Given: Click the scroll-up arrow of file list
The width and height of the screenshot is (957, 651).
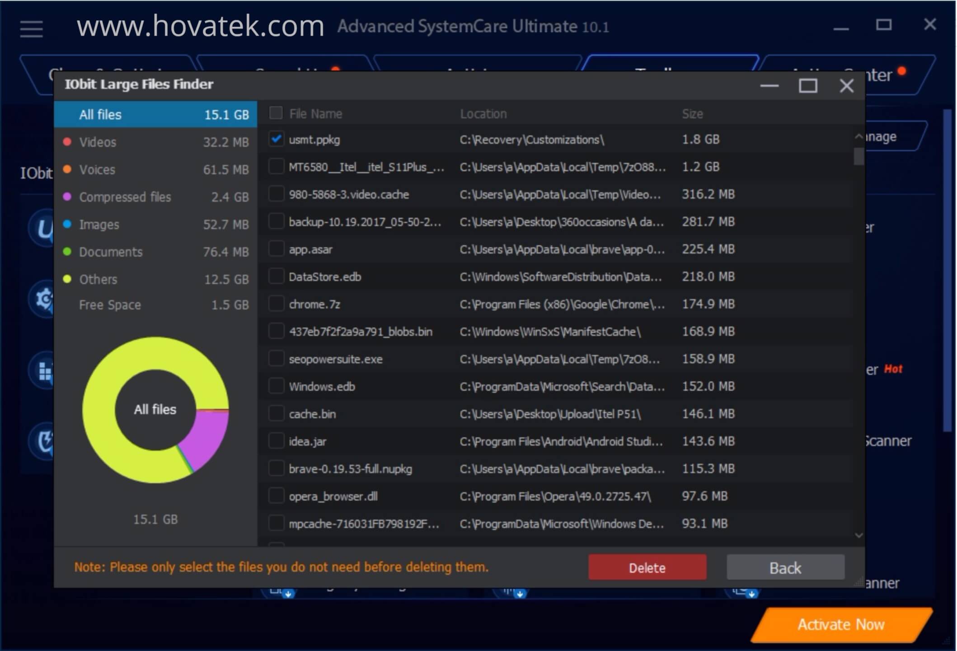Looking at the screenshot, I should (x=858, y=136).
